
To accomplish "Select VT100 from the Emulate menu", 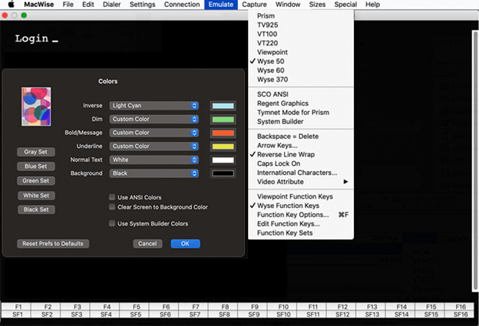I will [x=268, y=34].
